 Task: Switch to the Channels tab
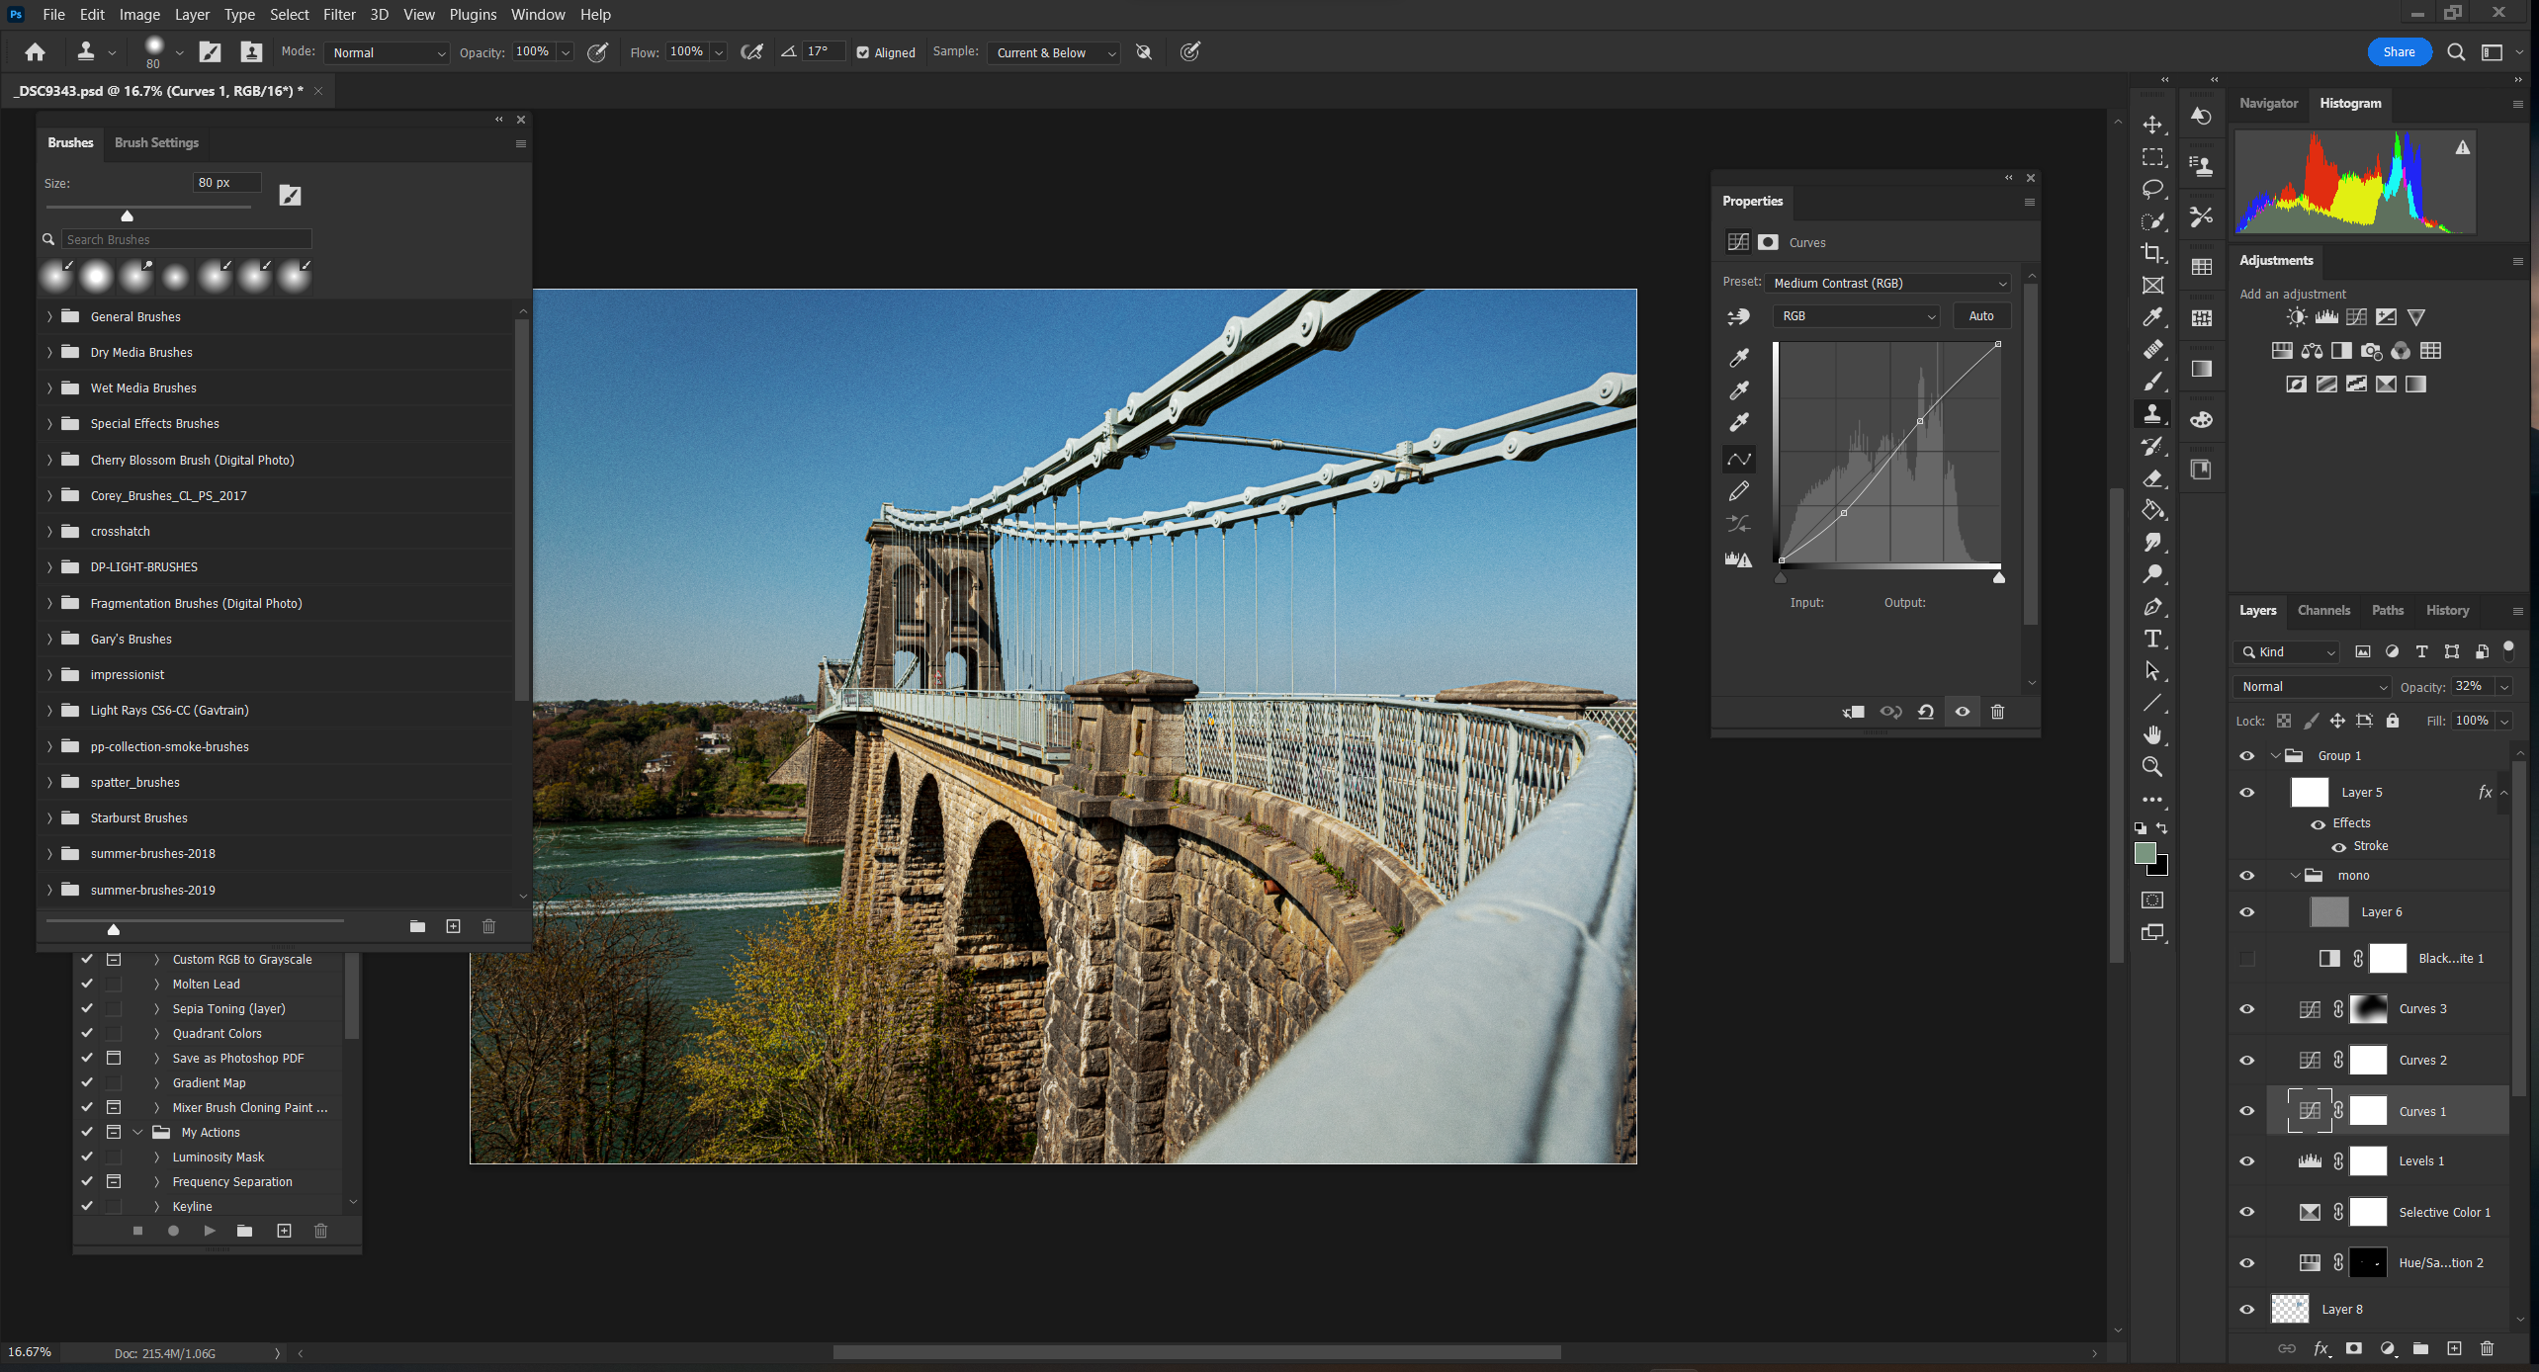coord(2323,611)
